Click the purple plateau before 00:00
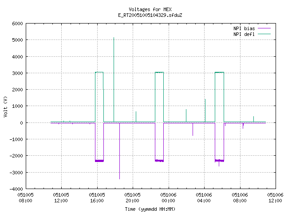The image size is (284, 213). point(159,161)
